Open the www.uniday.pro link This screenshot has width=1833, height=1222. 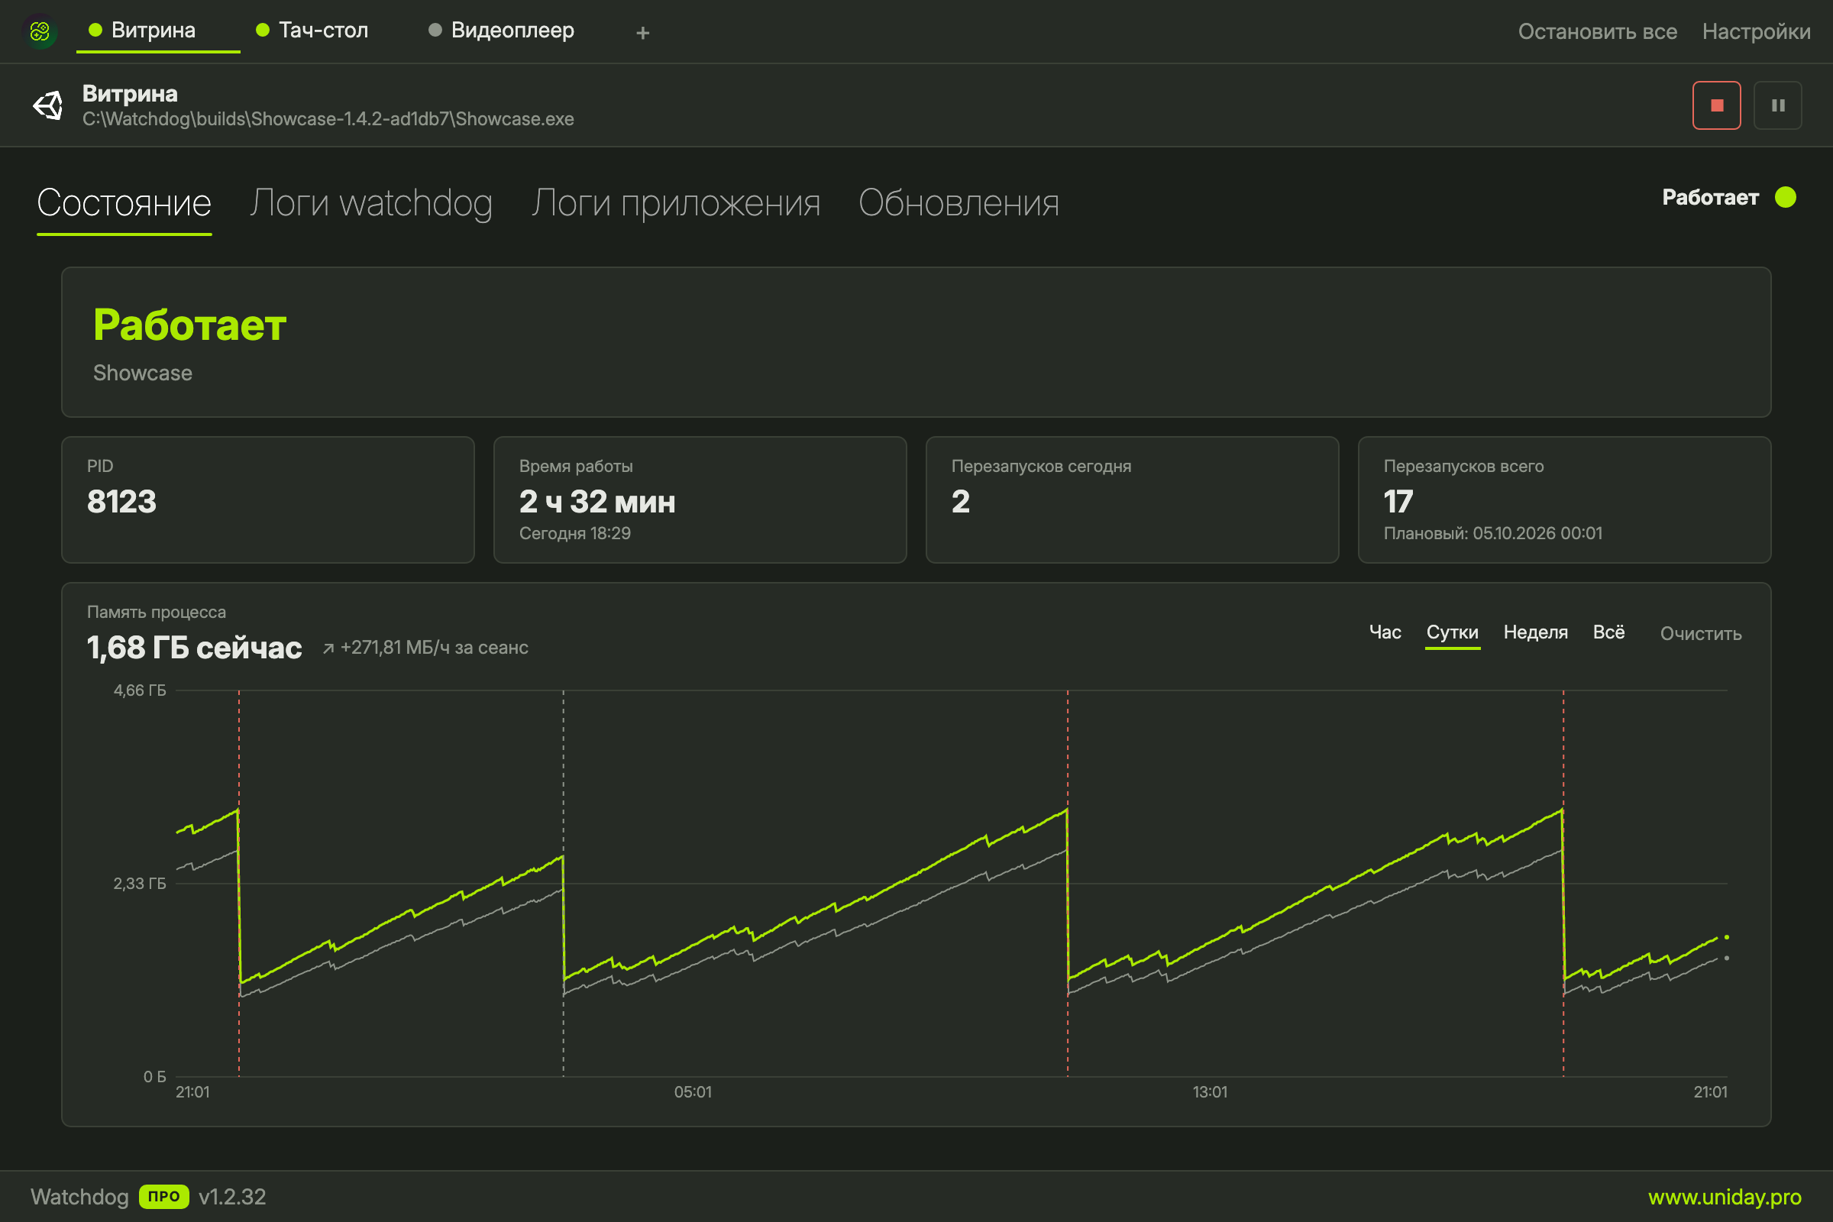pos(1724,1197)
